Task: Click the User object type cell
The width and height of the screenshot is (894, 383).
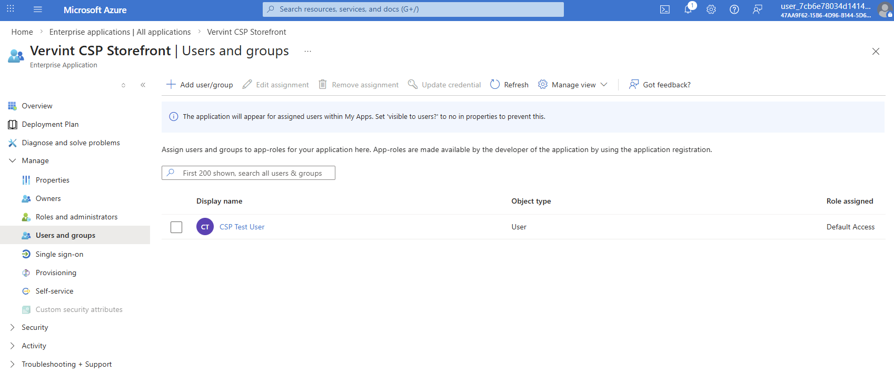Action: pos(519,227)
